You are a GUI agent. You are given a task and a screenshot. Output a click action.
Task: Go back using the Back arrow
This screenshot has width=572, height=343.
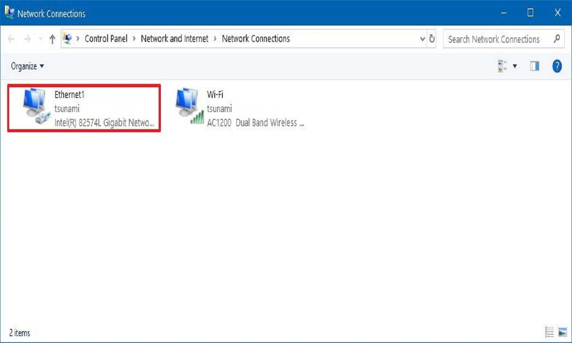coord(11,39)
